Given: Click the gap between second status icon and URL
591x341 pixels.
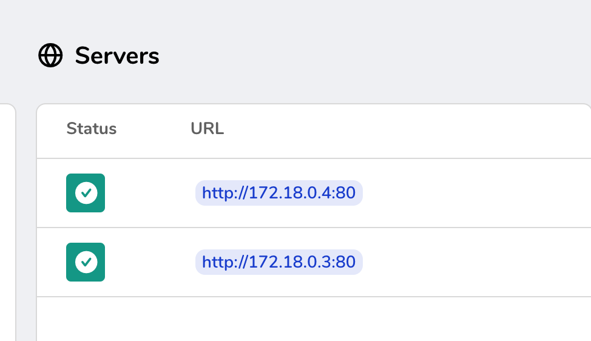Looking at the screenshot, I should [x=149, y=262].
